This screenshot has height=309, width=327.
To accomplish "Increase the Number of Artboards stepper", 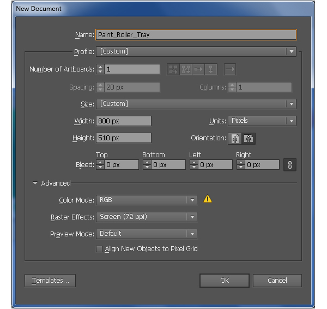I will (100, 67).
